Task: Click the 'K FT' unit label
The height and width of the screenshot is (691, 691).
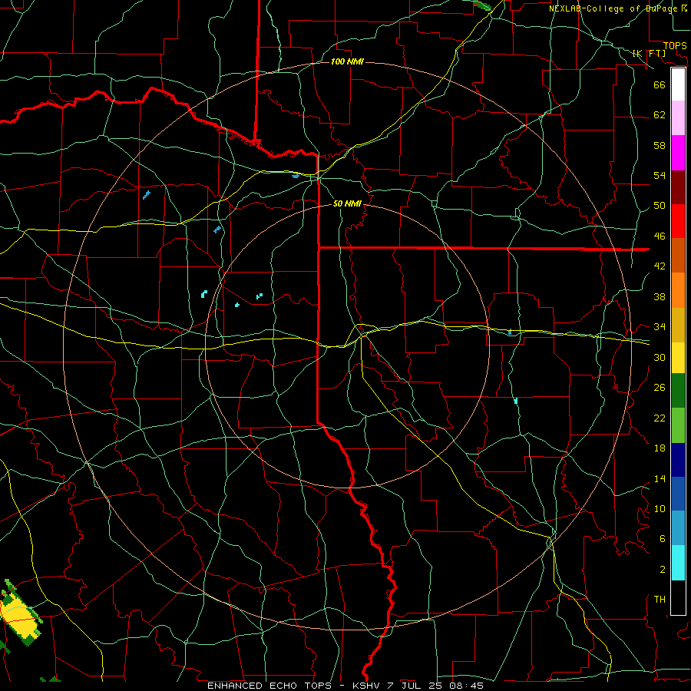Action: click(x=650, y=53)
